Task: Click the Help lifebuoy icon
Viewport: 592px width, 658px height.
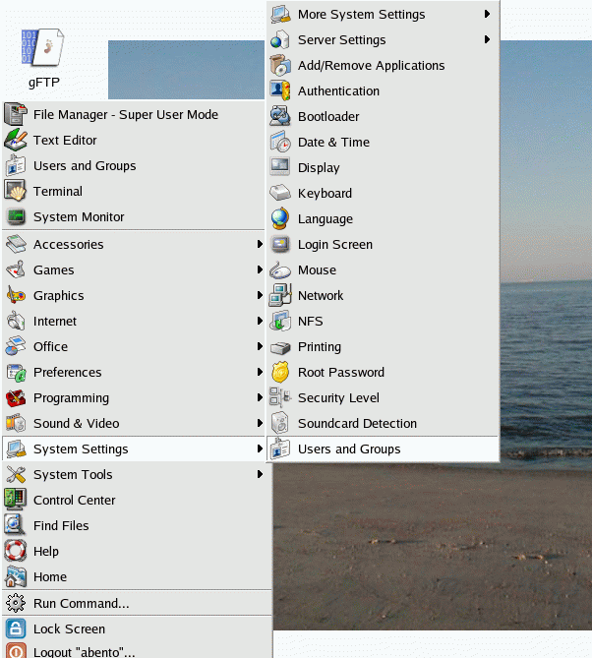Action: (16, 551)
